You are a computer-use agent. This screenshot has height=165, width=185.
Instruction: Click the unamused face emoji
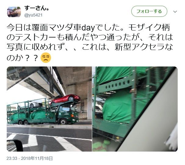point(46,58)
